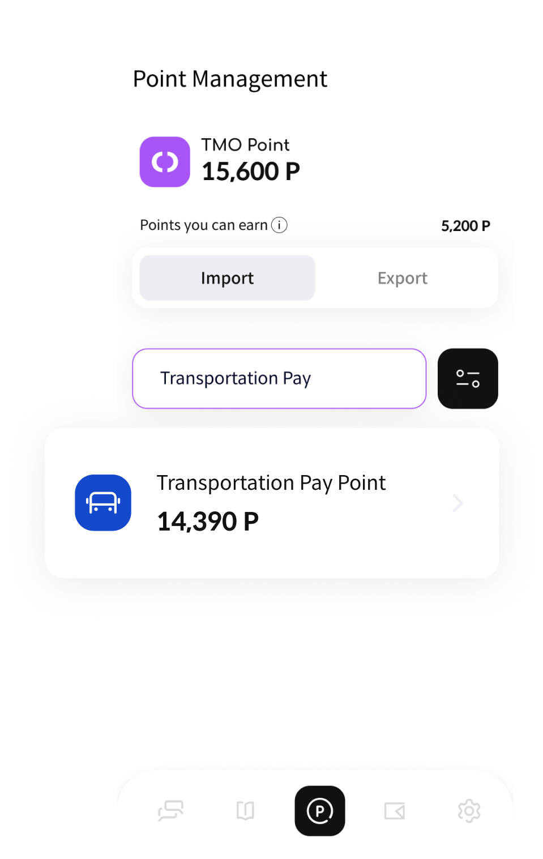Open the chat messages tab in bottom navigation
Viewport: 543px width, 859px height.
point(170,811)
